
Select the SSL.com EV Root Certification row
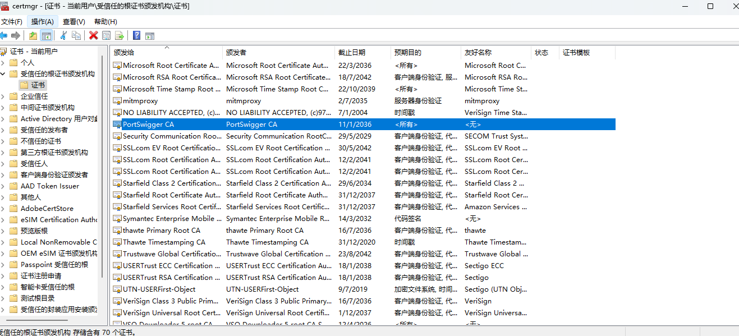(x=363, y=148)
